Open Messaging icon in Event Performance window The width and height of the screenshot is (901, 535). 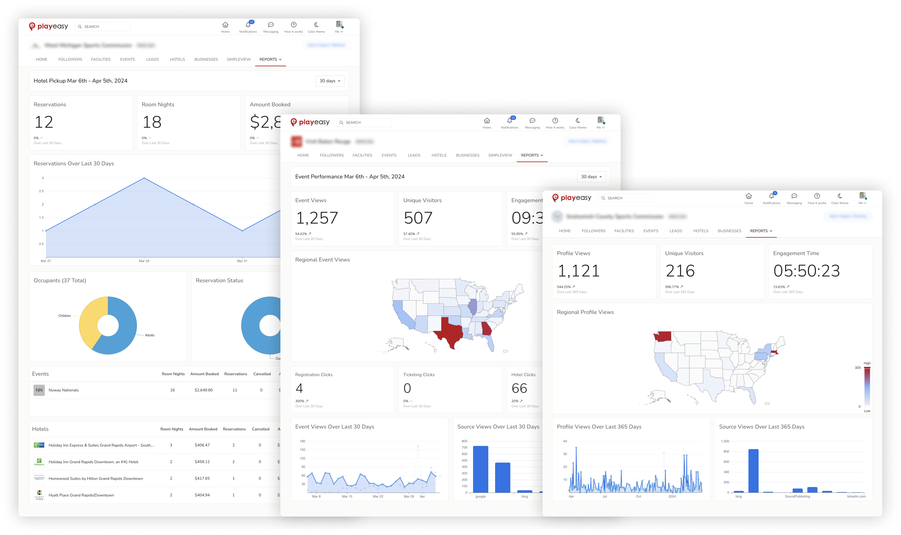coord(532,121)
